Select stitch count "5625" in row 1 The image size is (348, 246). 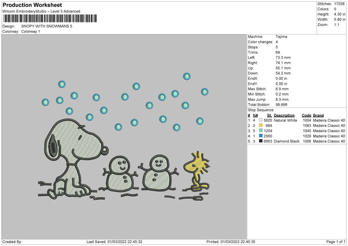click(268, 120)
